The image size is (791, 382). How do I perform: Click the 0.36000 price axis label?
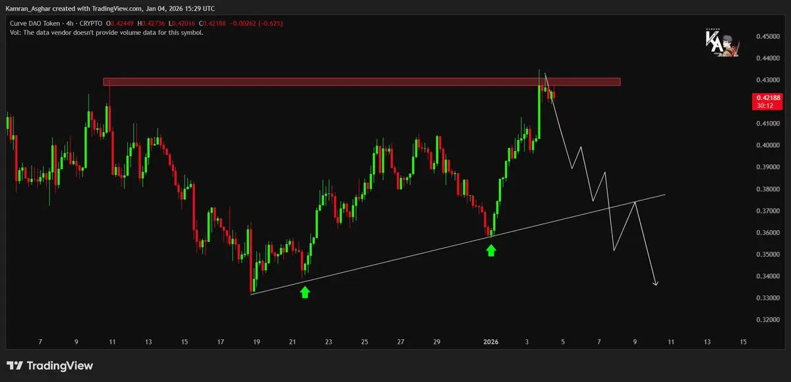pos(768,233)
